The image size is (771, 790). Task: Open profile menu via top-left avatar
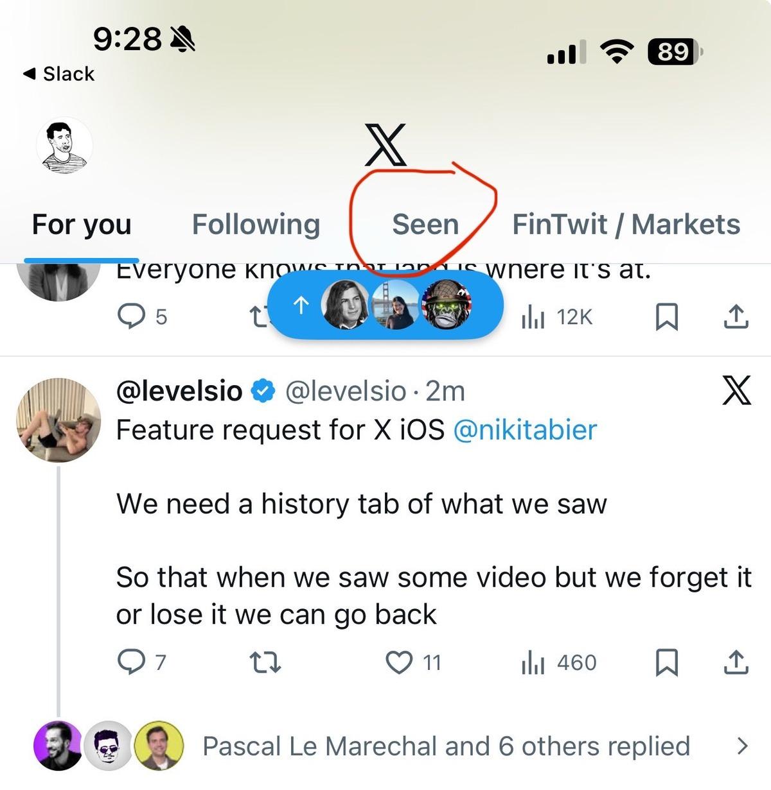point(64,146)
